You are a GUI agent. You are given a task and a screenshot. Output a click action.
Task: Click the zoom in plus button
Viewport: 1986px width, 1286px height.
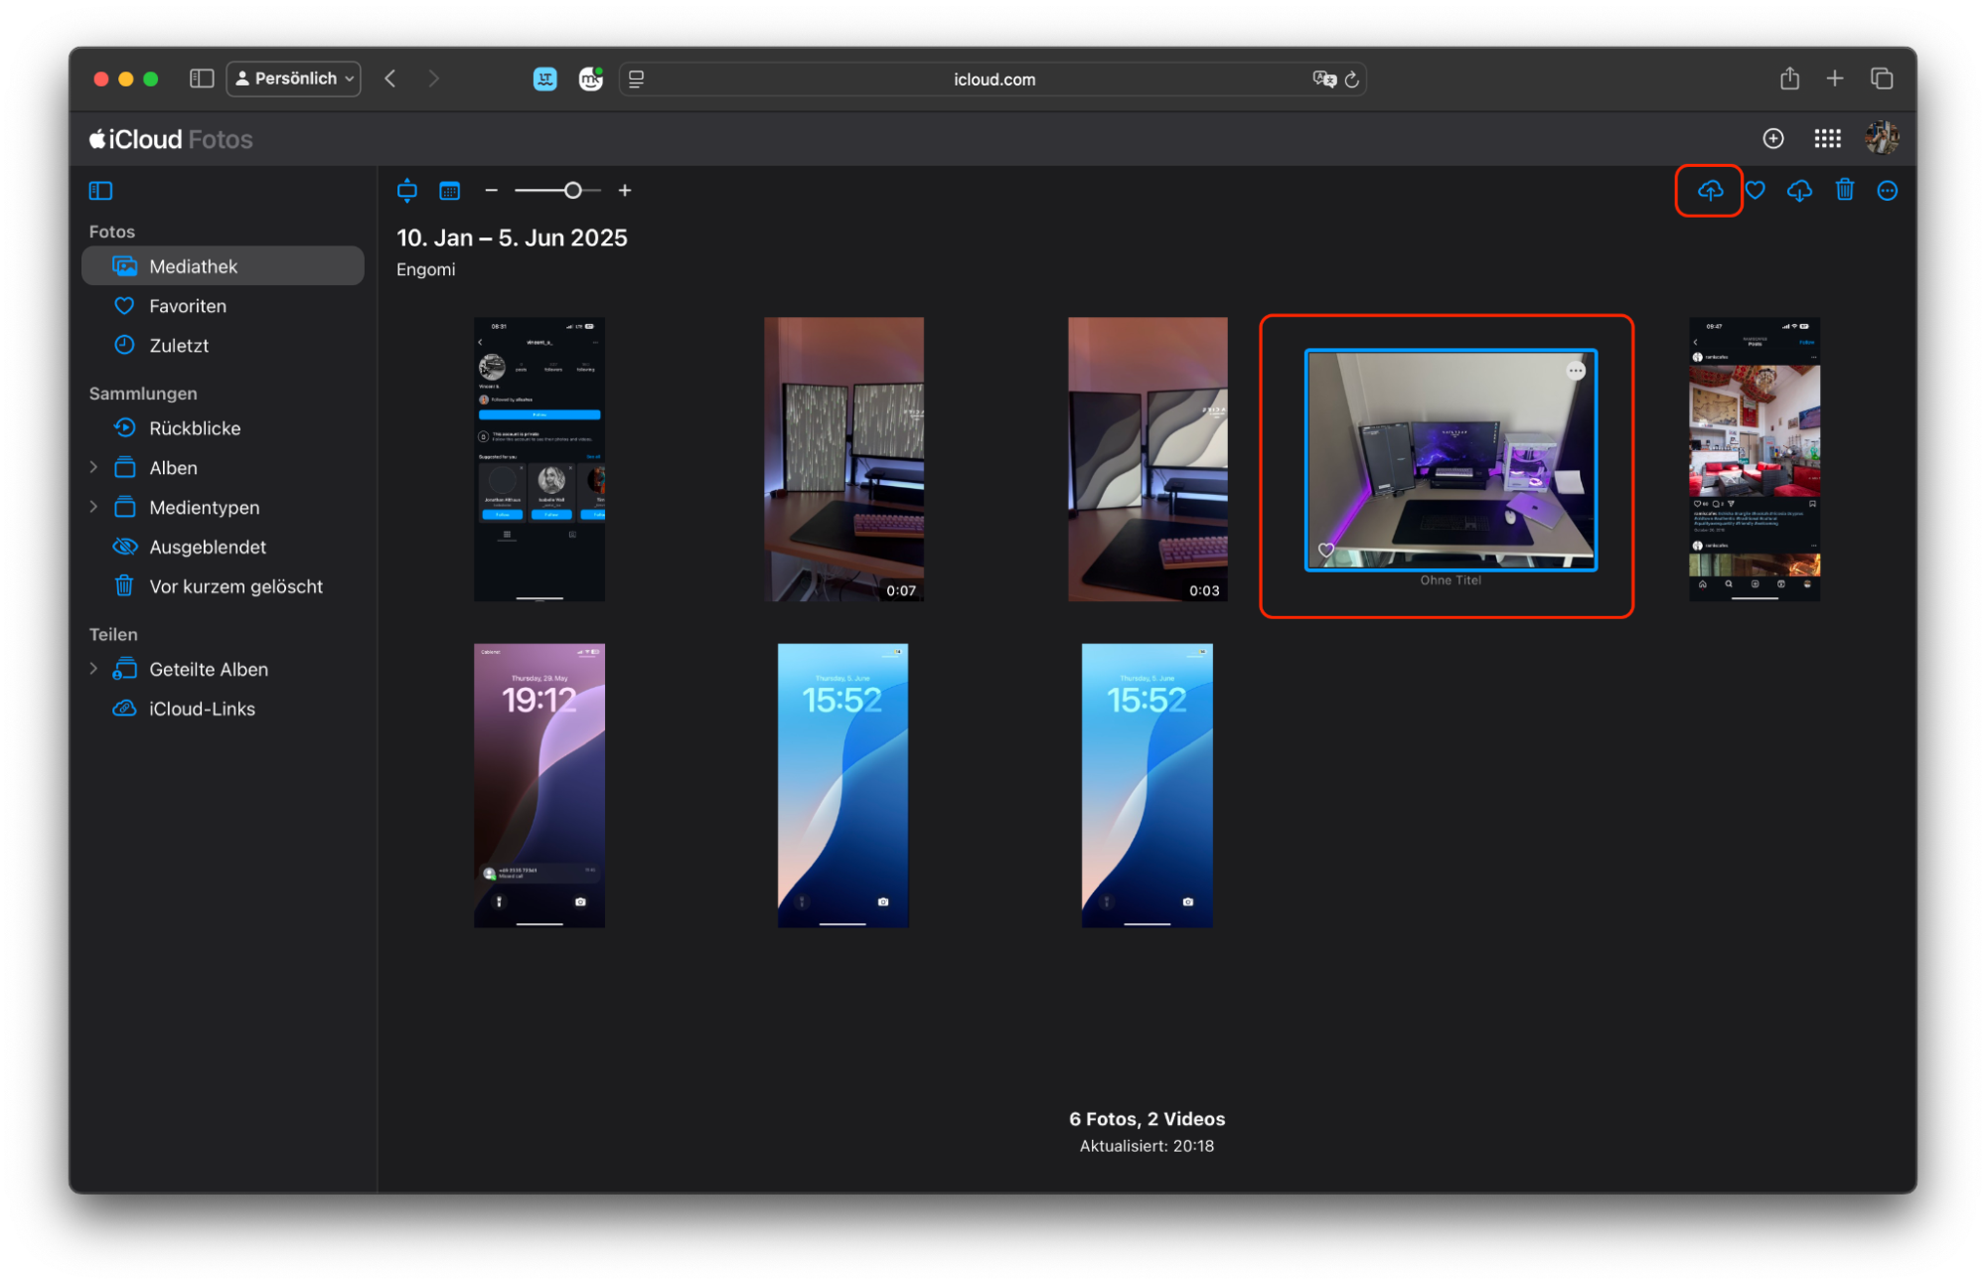[624, 190]
